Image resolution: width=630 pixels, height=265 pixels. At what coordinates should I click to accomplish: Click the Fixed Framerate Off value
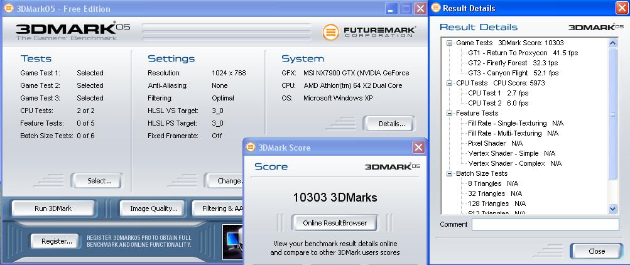coord(217,136)
